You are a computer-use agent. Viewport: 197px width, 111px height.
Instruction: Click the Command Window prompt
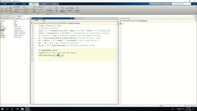(123, 24)
